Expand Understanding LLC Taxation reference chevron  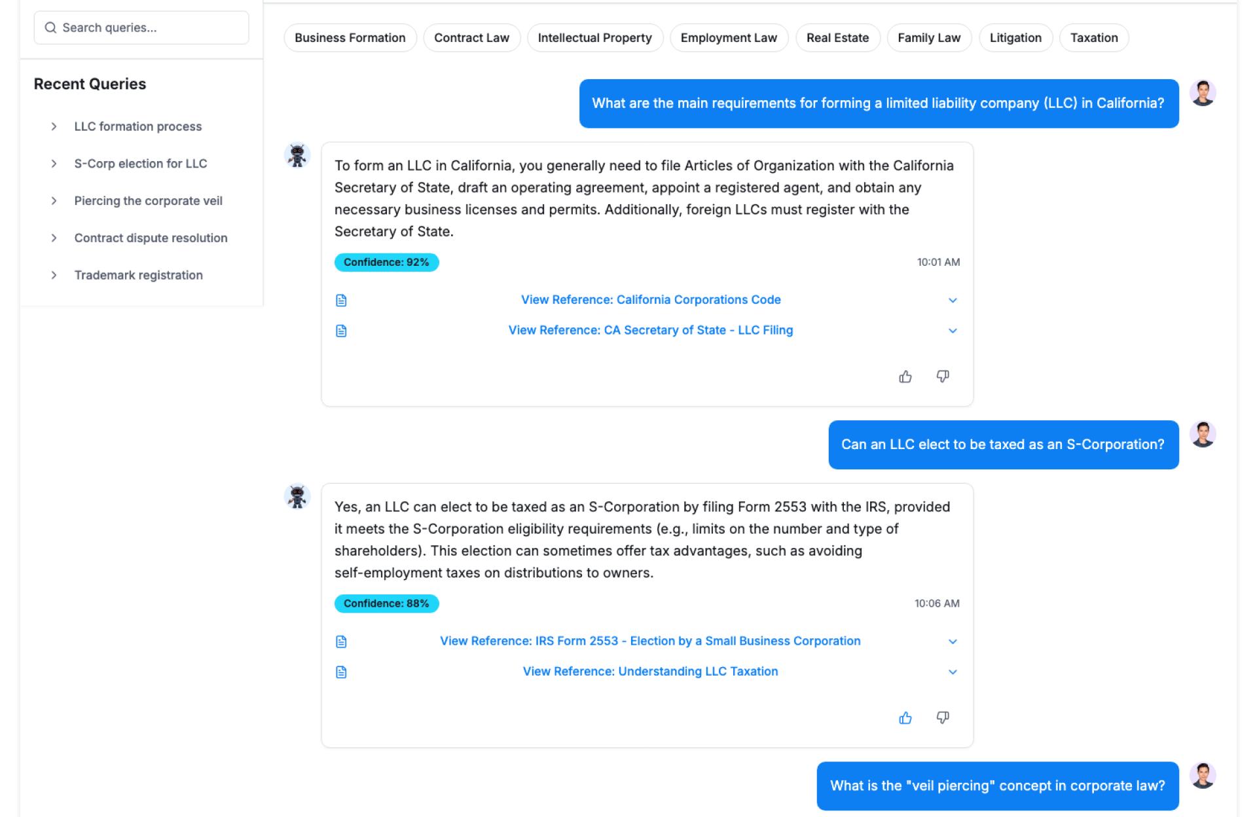(x=953, y=672)
